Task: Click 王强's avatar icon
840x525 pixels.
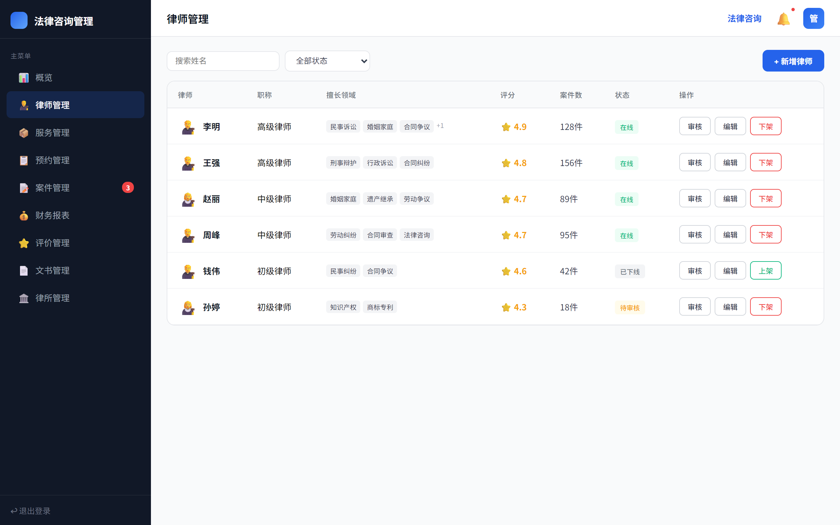Action: click(188, 163)
